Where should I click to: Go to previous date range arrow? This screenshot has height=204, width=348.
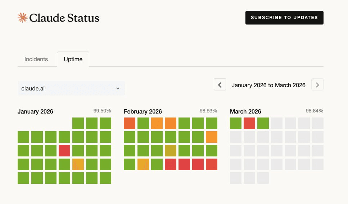[x=220, y=85]
